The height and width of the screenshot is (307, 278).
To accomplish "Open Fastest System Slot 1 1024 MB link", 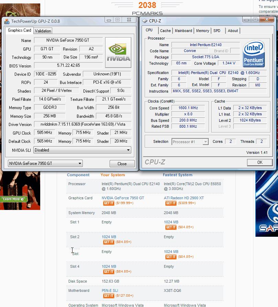I will [171, 222].
